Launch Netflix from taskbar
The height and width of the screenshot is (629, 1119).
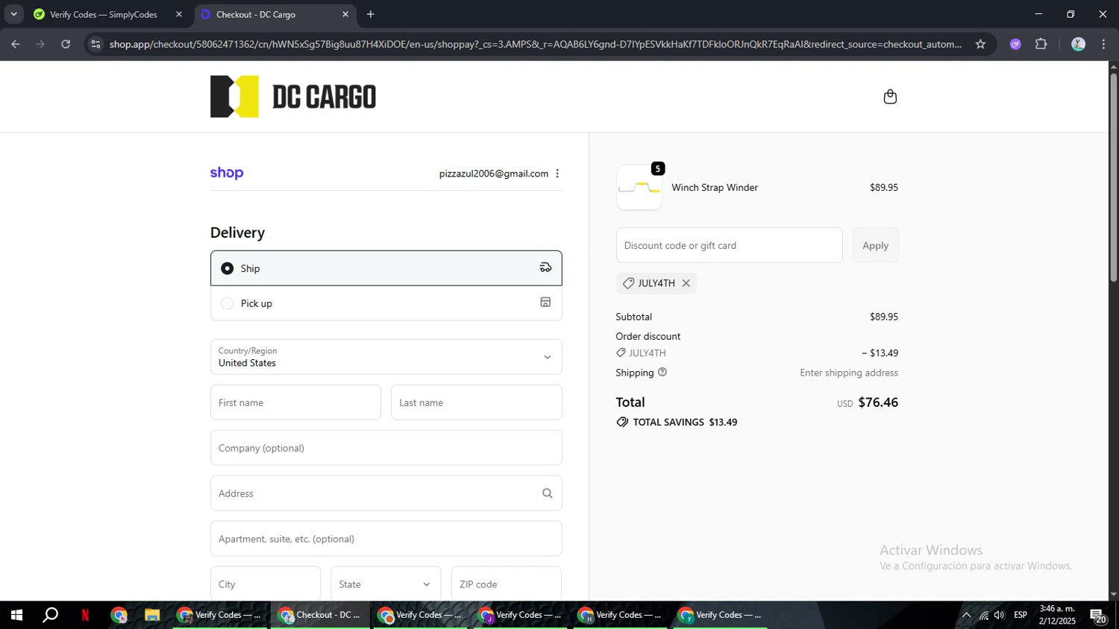tap(85, 615)
